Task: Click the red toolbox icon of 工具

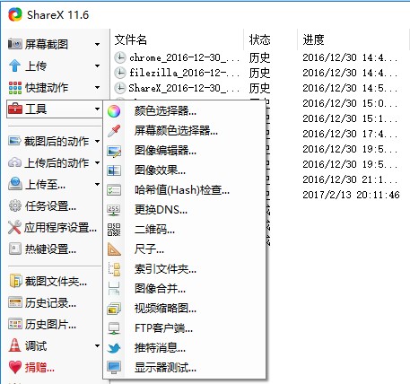Action: point(15,109)
